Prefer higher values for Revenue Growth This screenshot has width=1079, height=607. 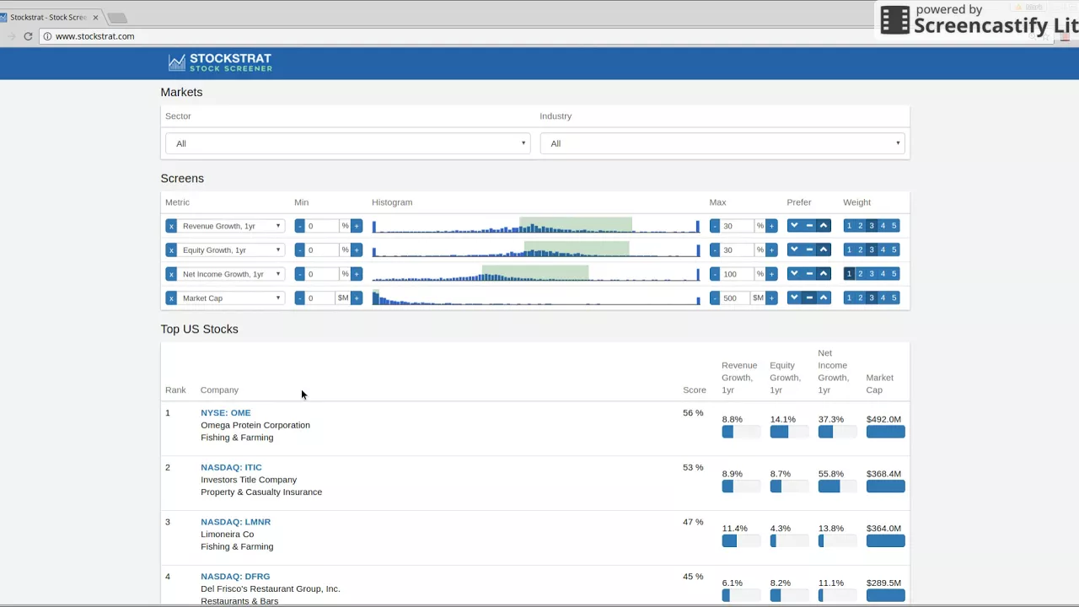click(824, 225)
